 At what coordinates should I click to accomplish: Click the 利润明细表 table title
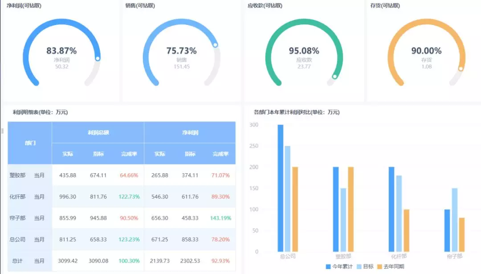40,112
